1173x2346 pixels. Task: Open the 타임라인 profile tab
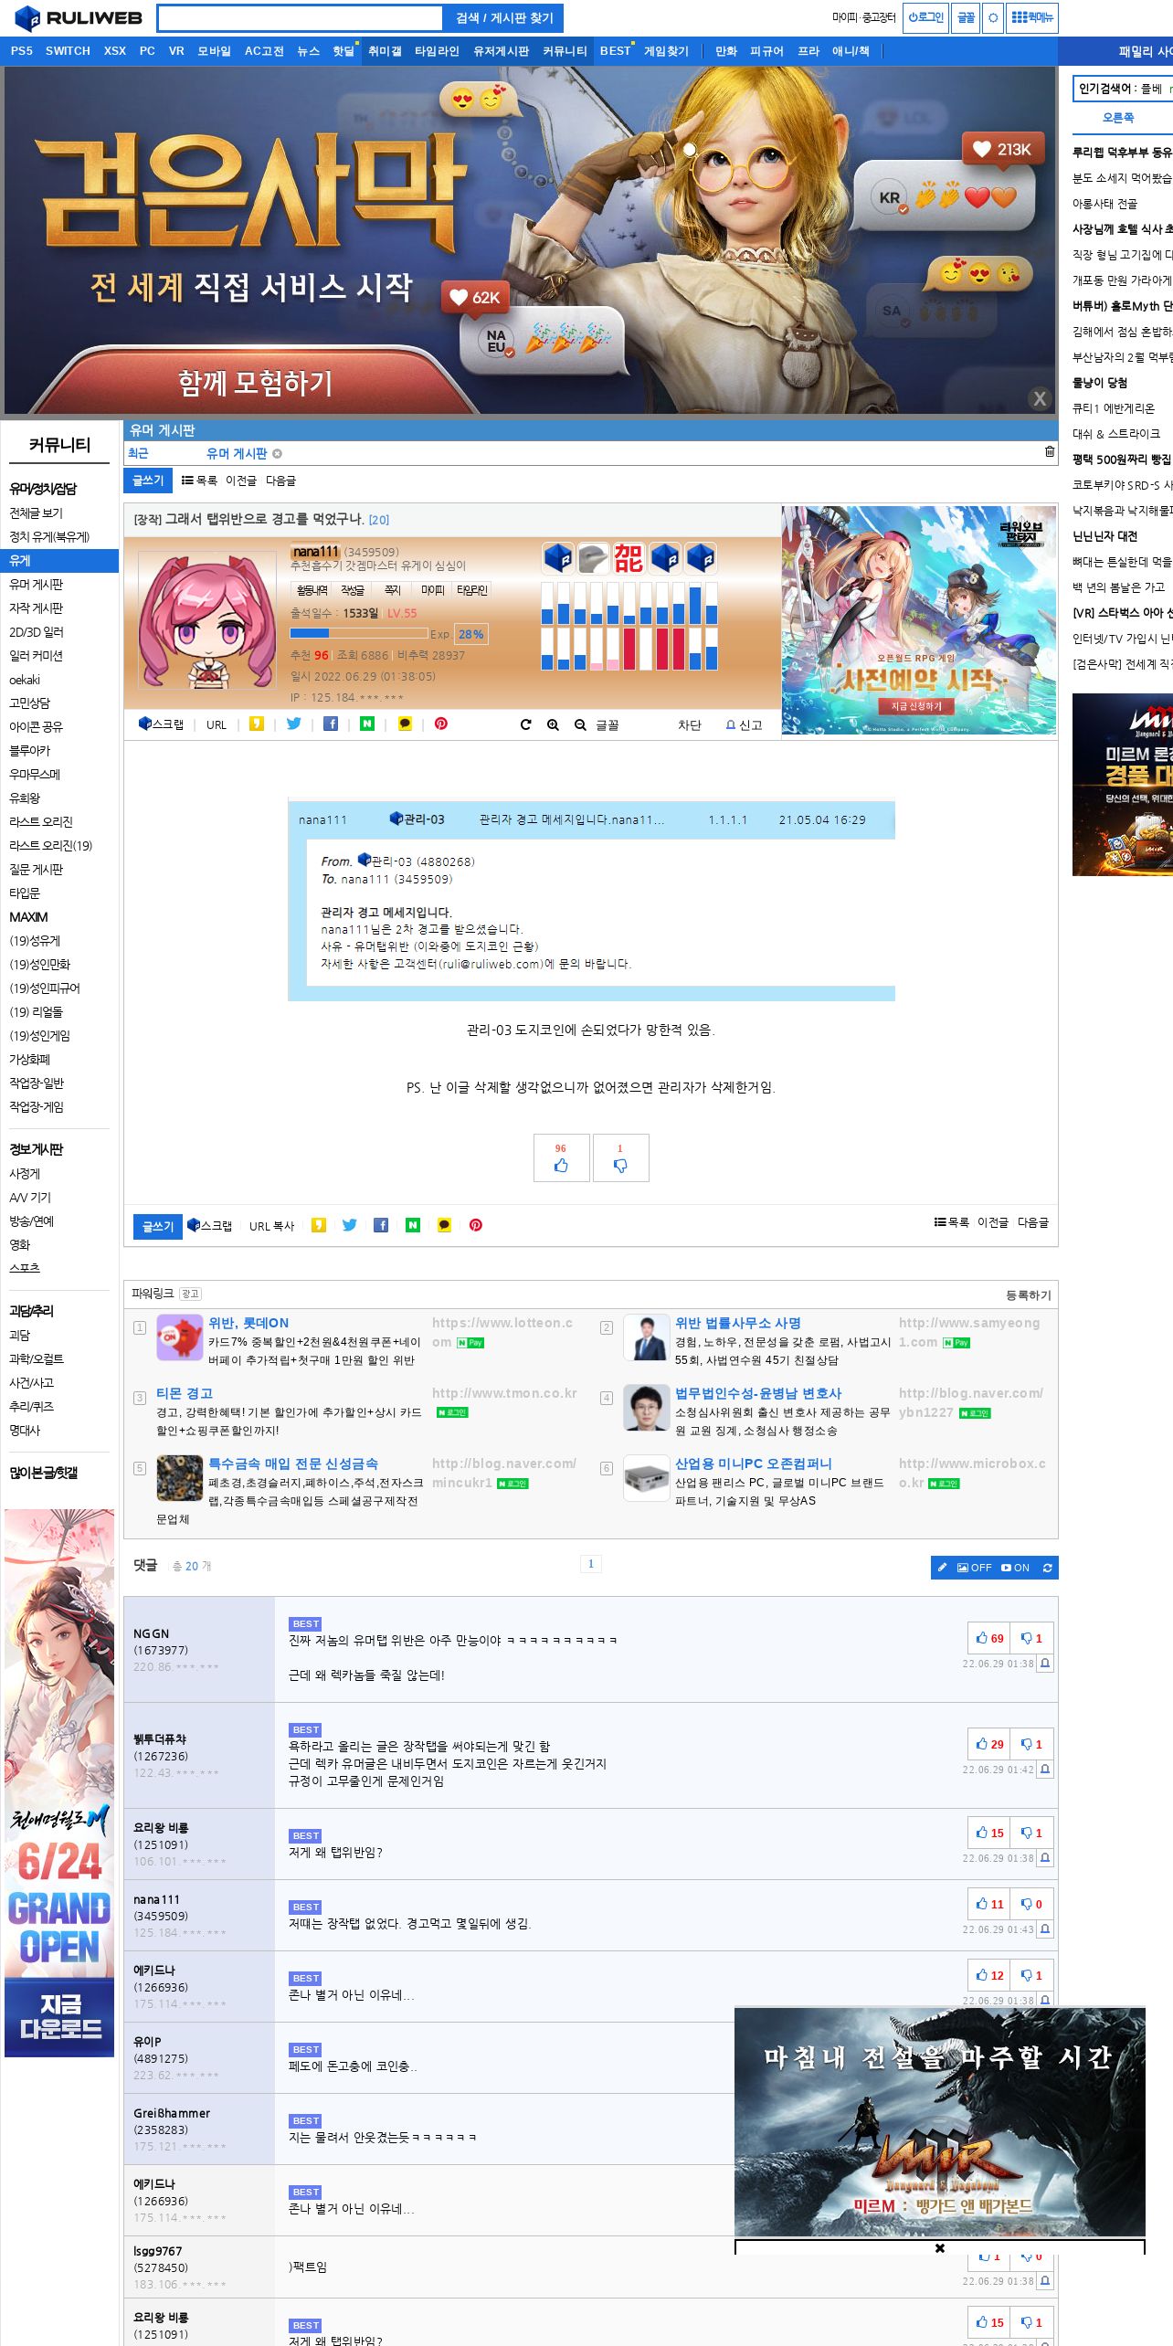pos(472,590)
